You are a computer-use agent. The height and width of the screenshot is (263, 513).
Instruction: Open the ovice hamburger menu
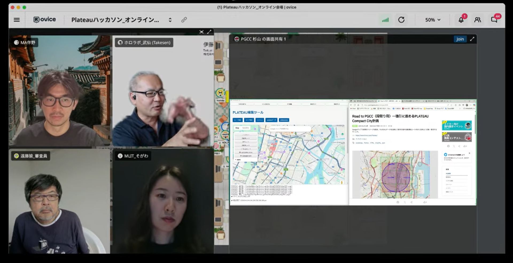point(17,20)
